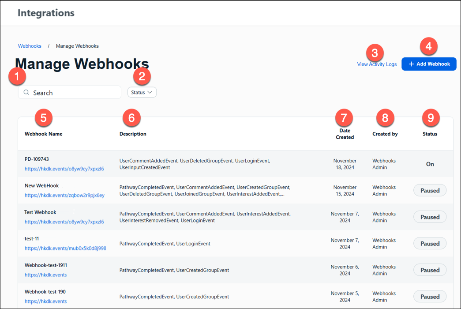Screen dimensions: 461x309
Task: Click the Webhook Name column header
Action: coord(43,134)
